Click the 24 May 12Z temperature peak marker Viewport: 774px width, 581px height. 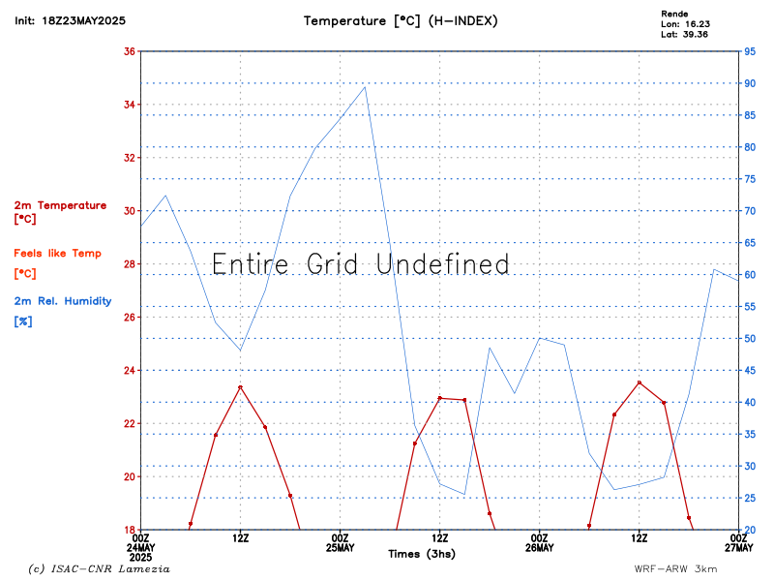[x=240, y=387]
